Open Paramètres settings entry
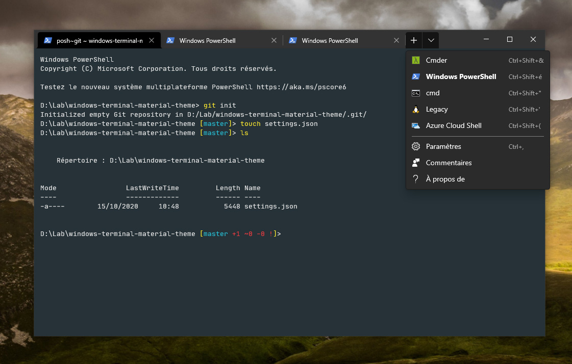572x364 pixels. (478, 146)
